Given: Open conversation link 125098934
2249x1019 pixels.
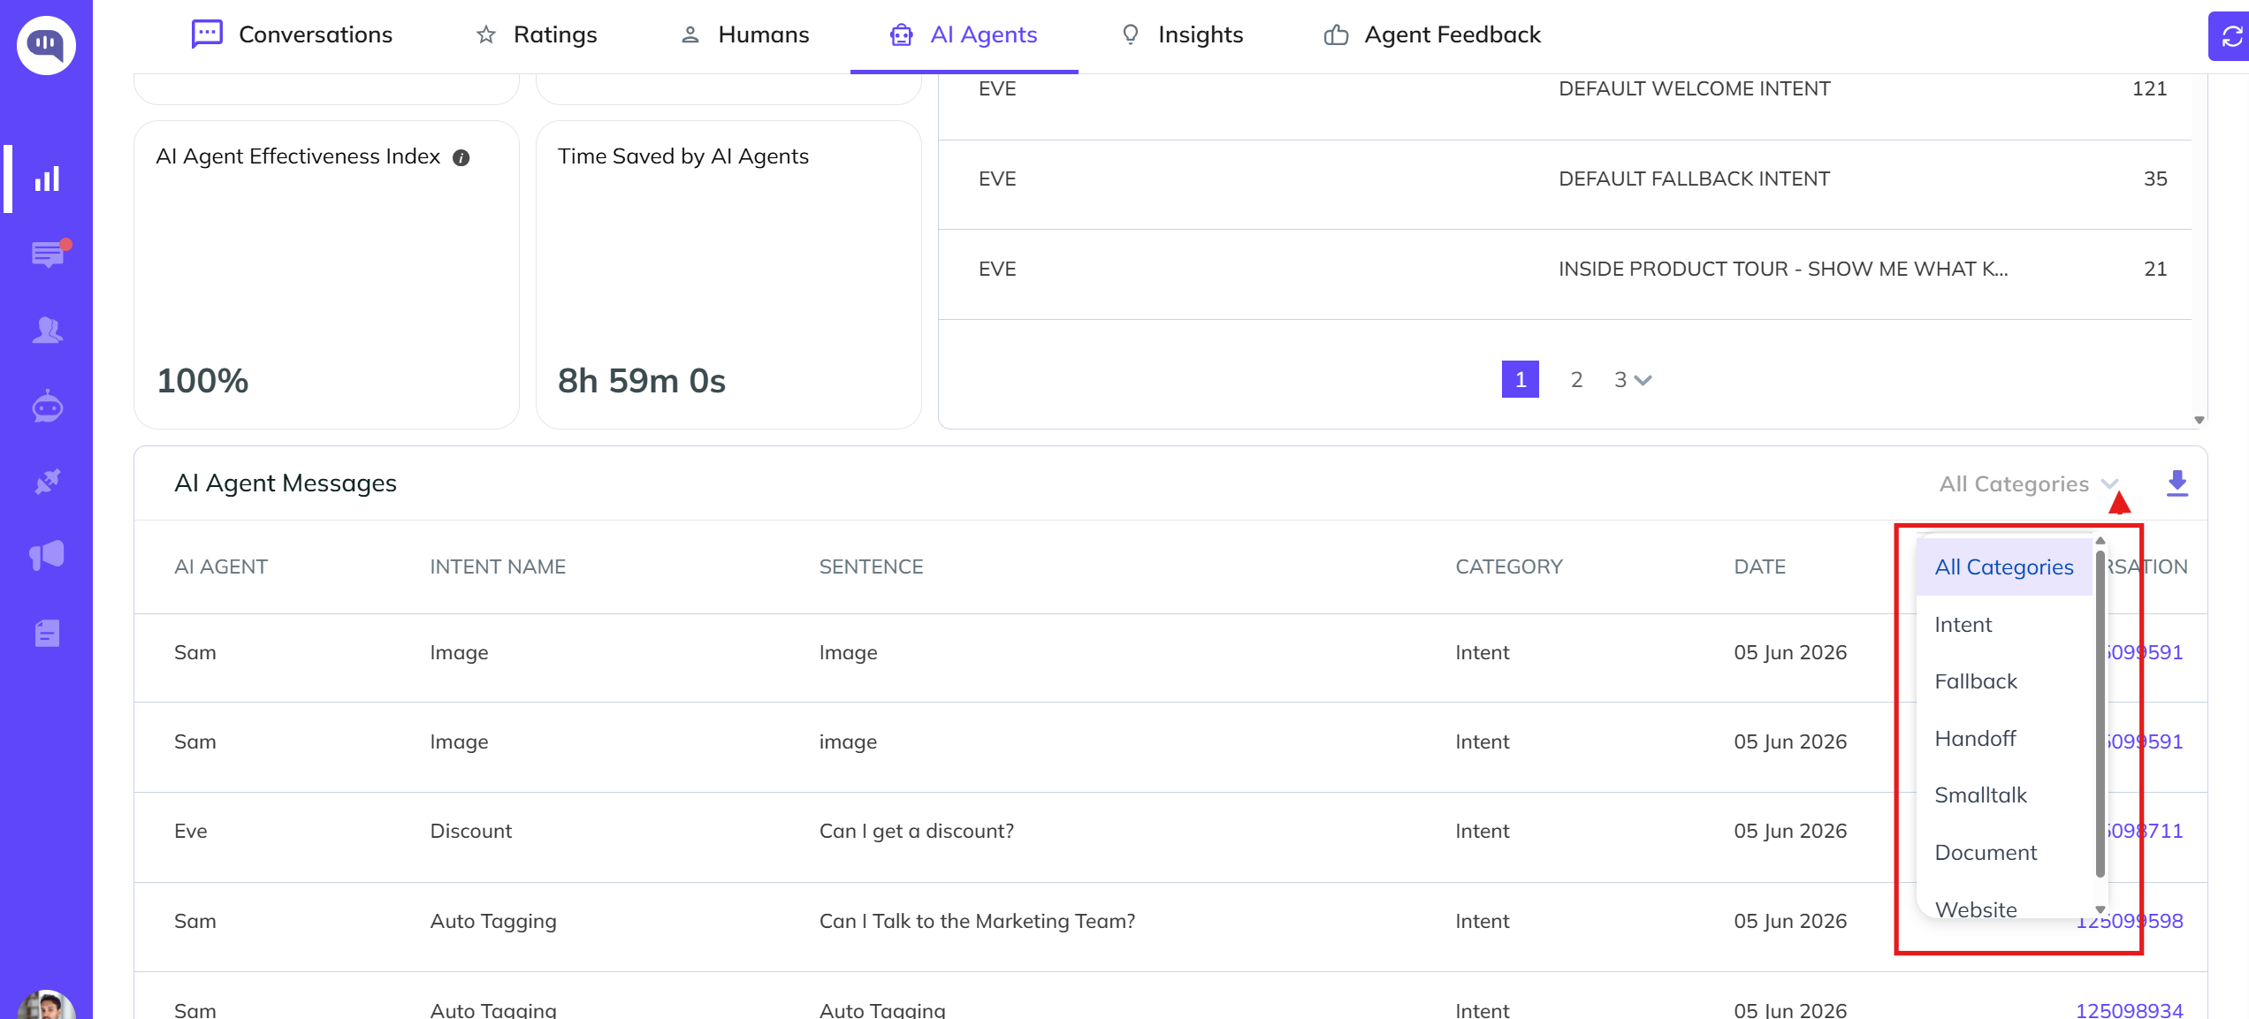Looking at the screenshot, I should (x=2129, y=1009).
